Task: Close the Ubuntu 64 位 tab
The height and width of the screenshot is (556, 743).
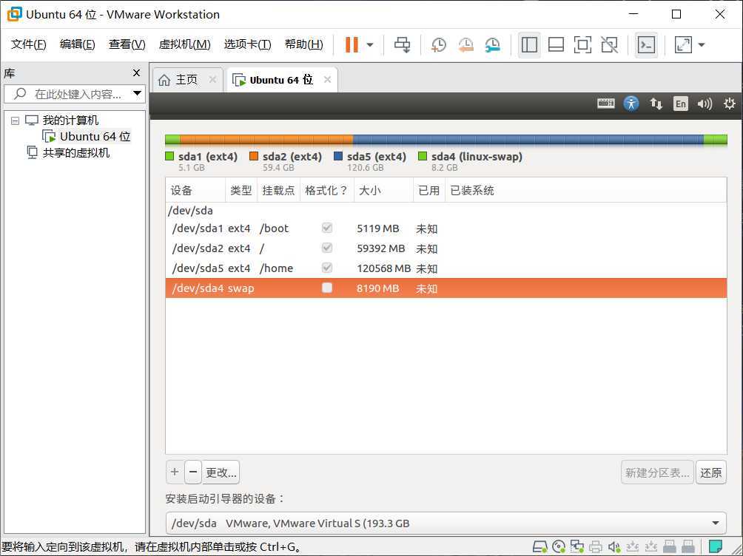Action: click(x=327, y=80)
